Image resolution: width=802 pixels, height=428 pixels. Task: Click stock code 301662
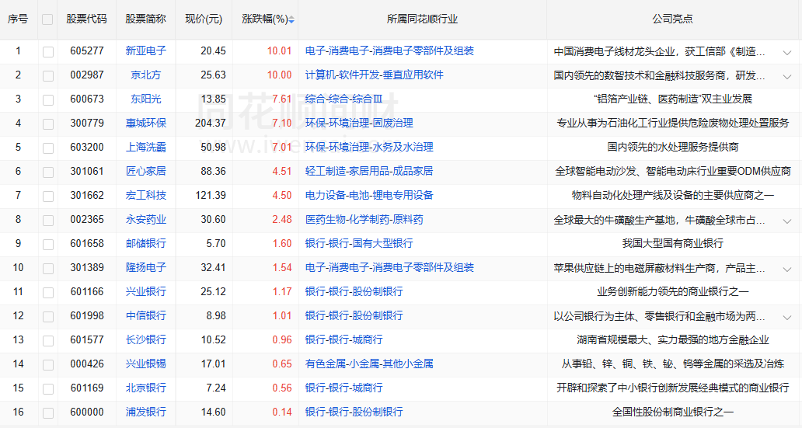pyautogui.click(x=87, y=195)
